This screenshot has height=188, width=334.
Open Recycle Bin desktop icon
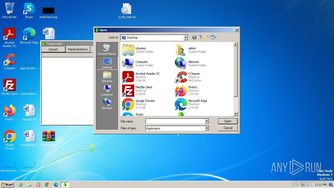coord(9,10)
